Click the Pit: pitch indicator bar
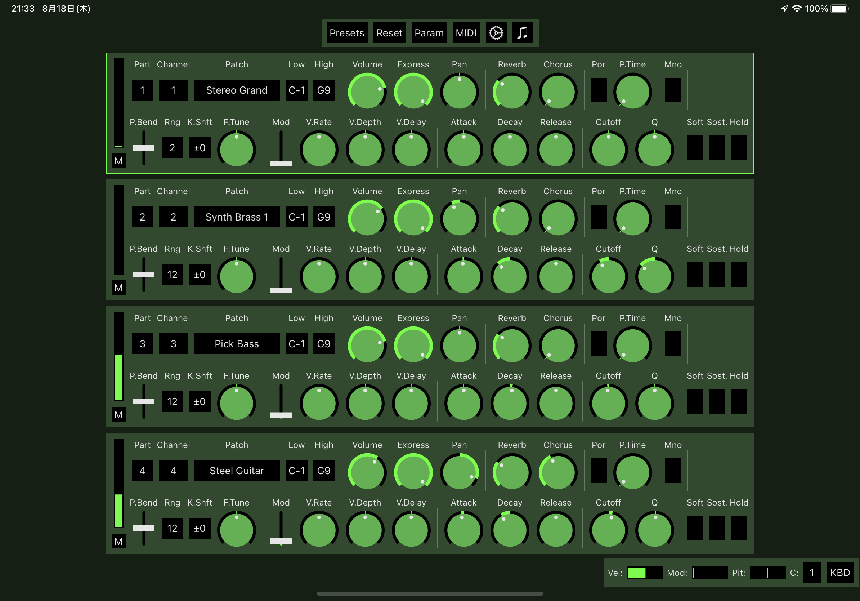Viewport: 860px width, 601px height. [x=767, y=573]
